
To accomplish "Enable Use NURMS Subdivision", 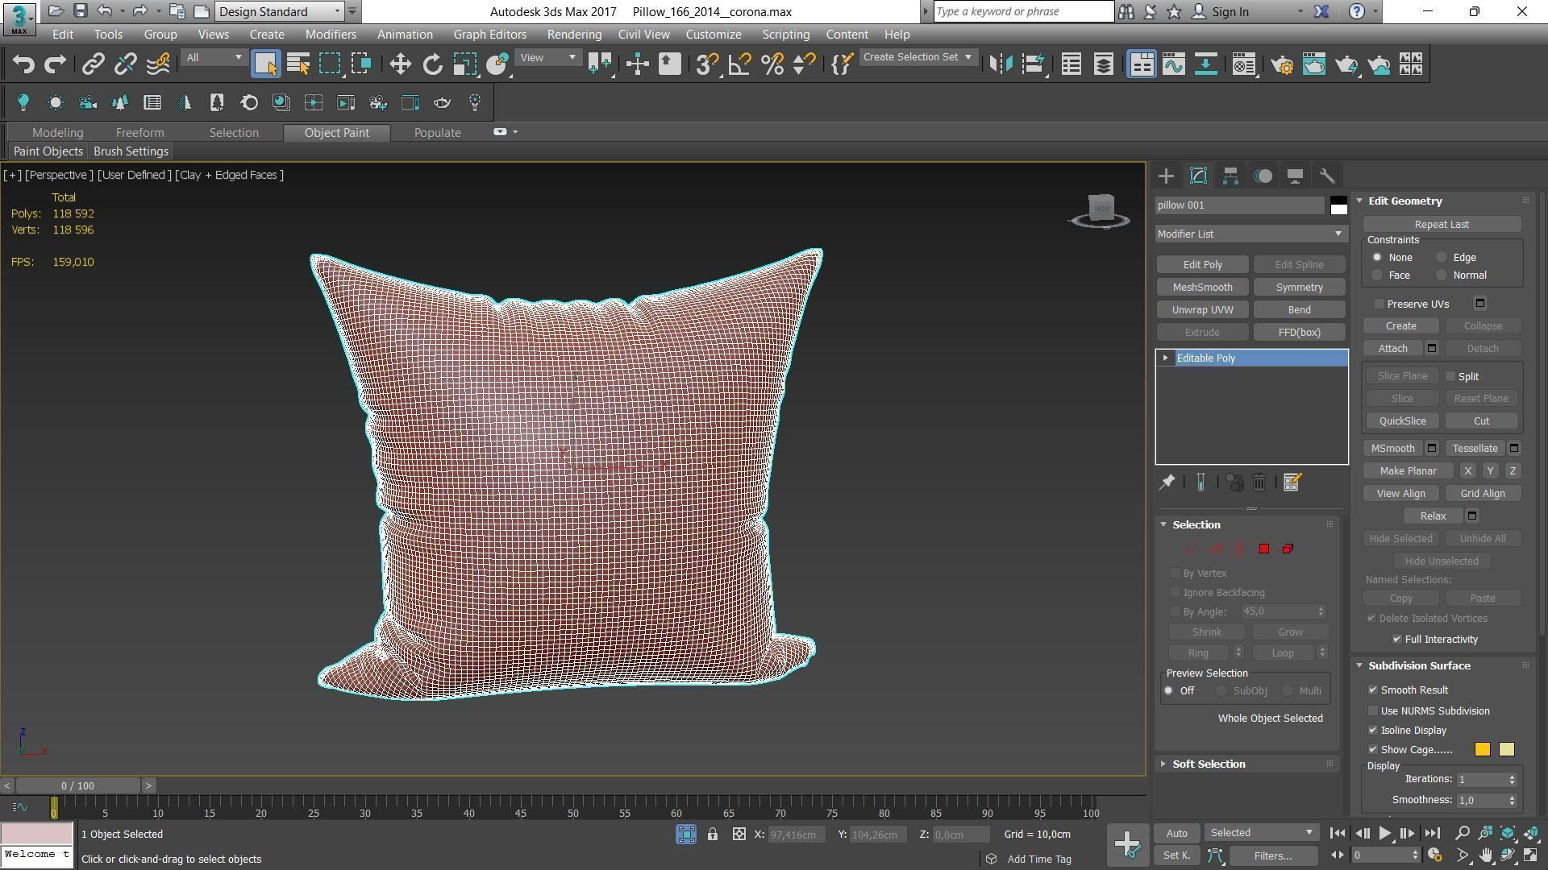I will pos(1373,711).
